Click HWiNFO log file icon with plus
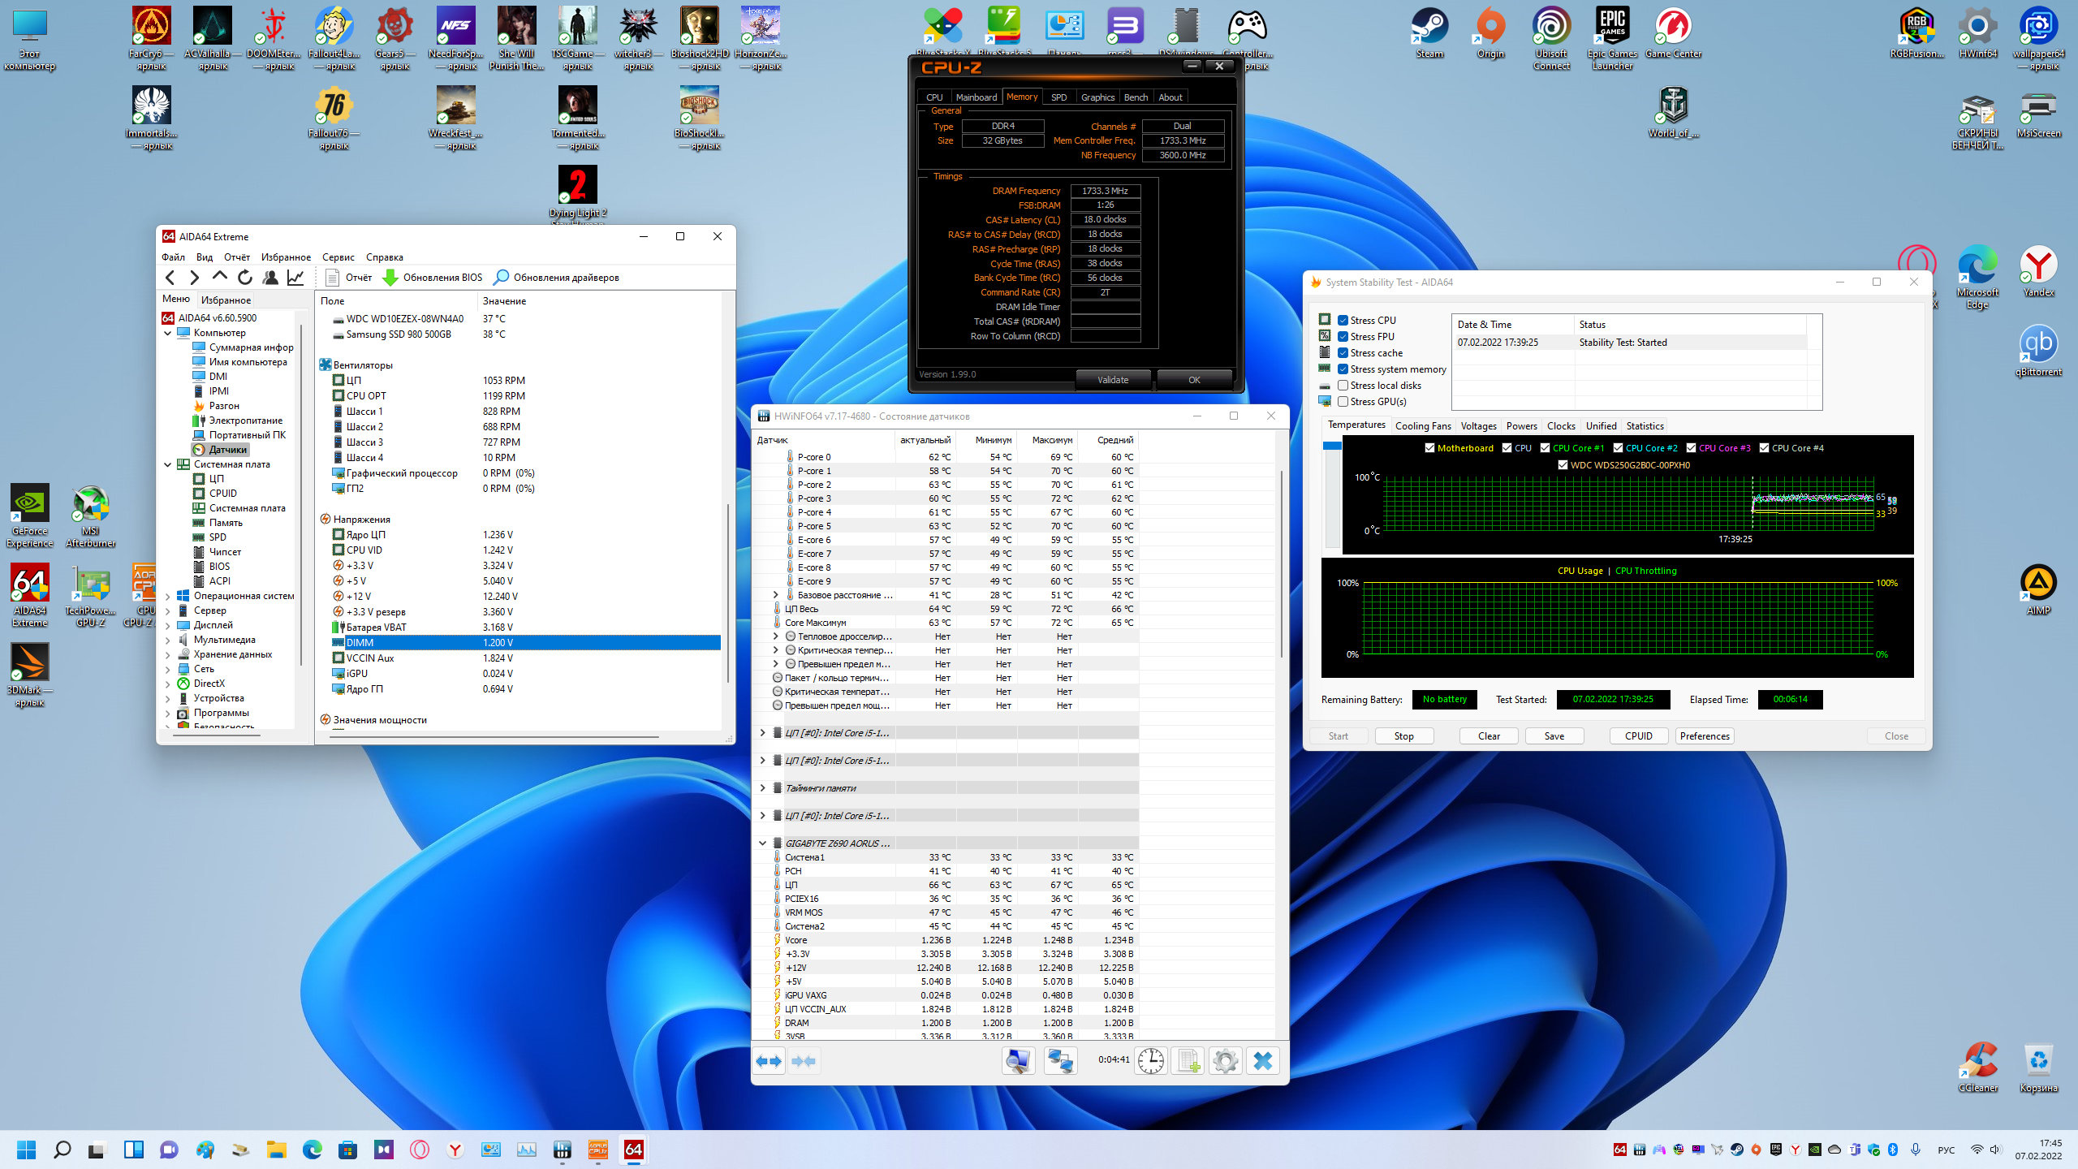The width and height of the screenshot is (2078, 1169). (1188, 1060)
